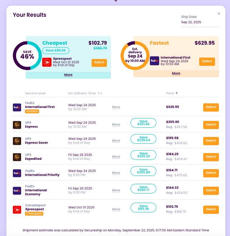230x236 pixels.
Task: Click FedEx logo in International Economy row
Action: 17,191
